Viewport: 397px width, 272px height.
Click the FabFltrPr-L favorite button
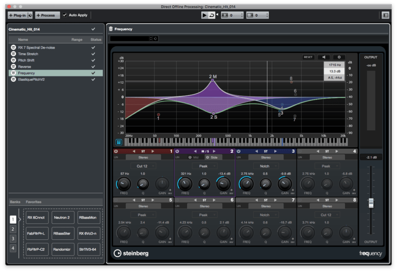pos(37,234)
